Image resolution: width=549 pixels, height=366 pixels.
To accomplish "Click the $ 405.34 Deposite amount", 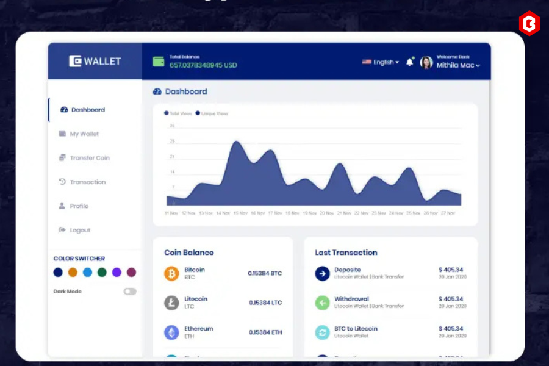I will (x=451, y=270).
